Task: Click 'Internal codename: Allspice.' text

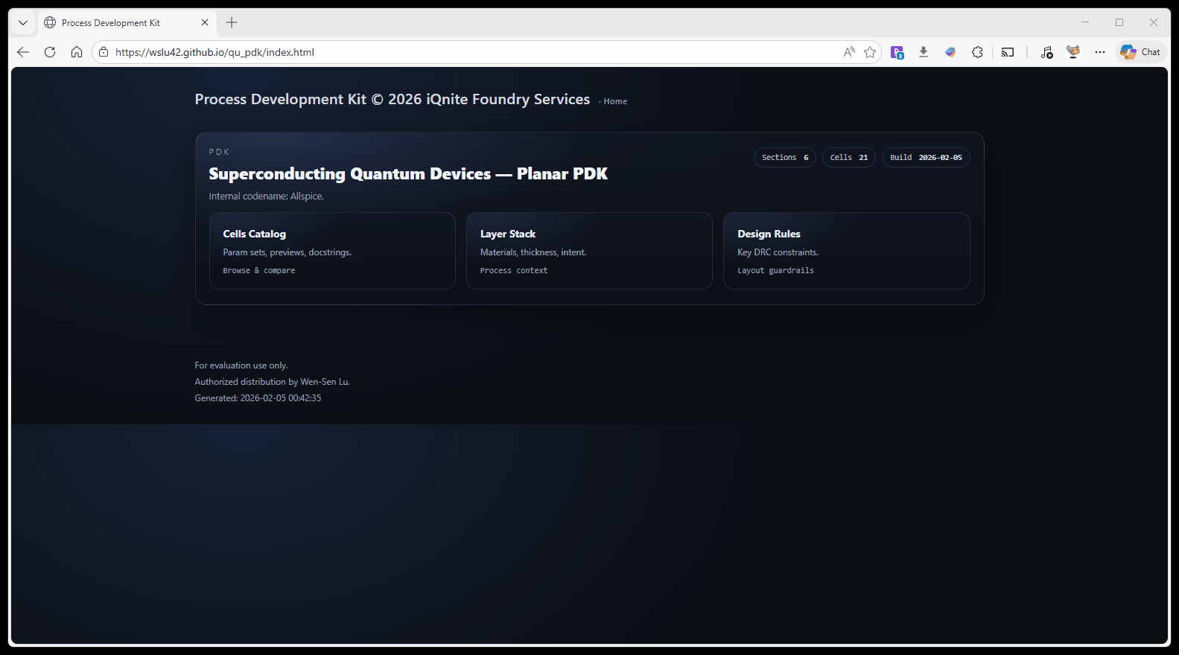Action: pyautogui.click(x=266, y=196)
